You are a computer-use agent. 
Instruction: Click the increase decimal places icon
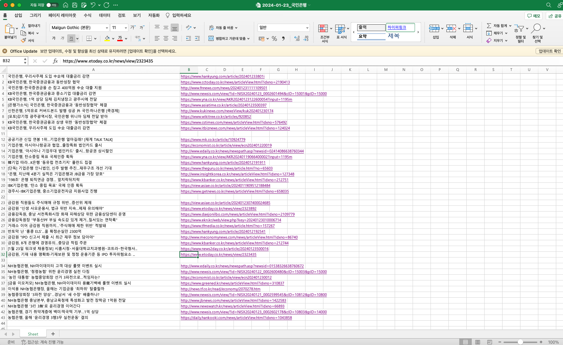pyautogui.click(x=297, y=39)
